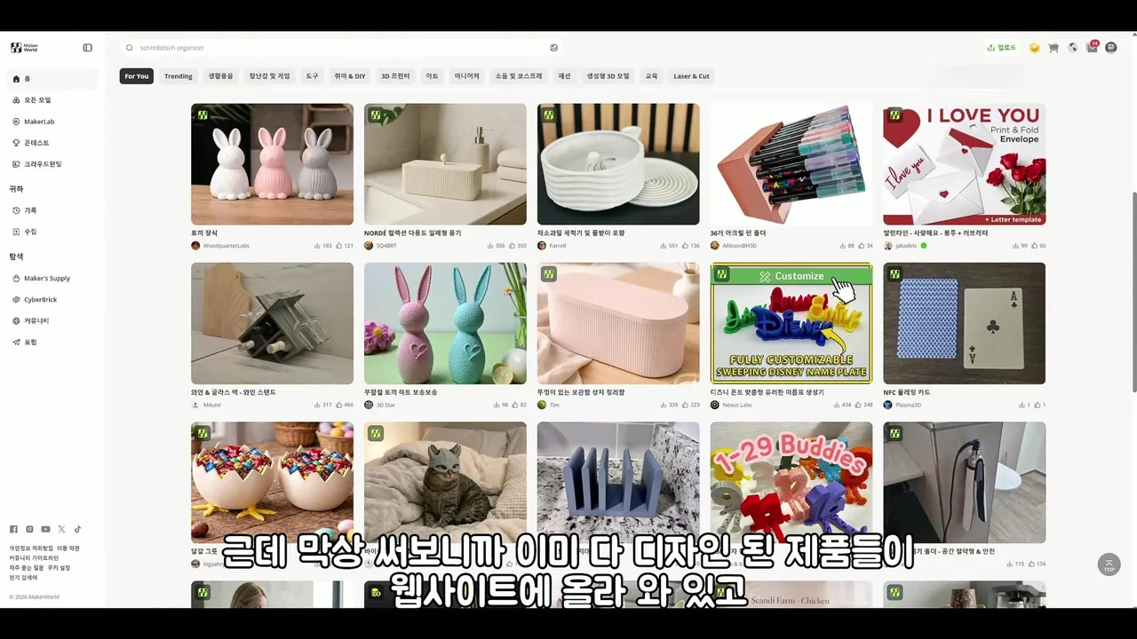Viewport: 1137px width, 639px height.
Task: Select the 취미 & DIY category tab
Action: coord(349,76)
